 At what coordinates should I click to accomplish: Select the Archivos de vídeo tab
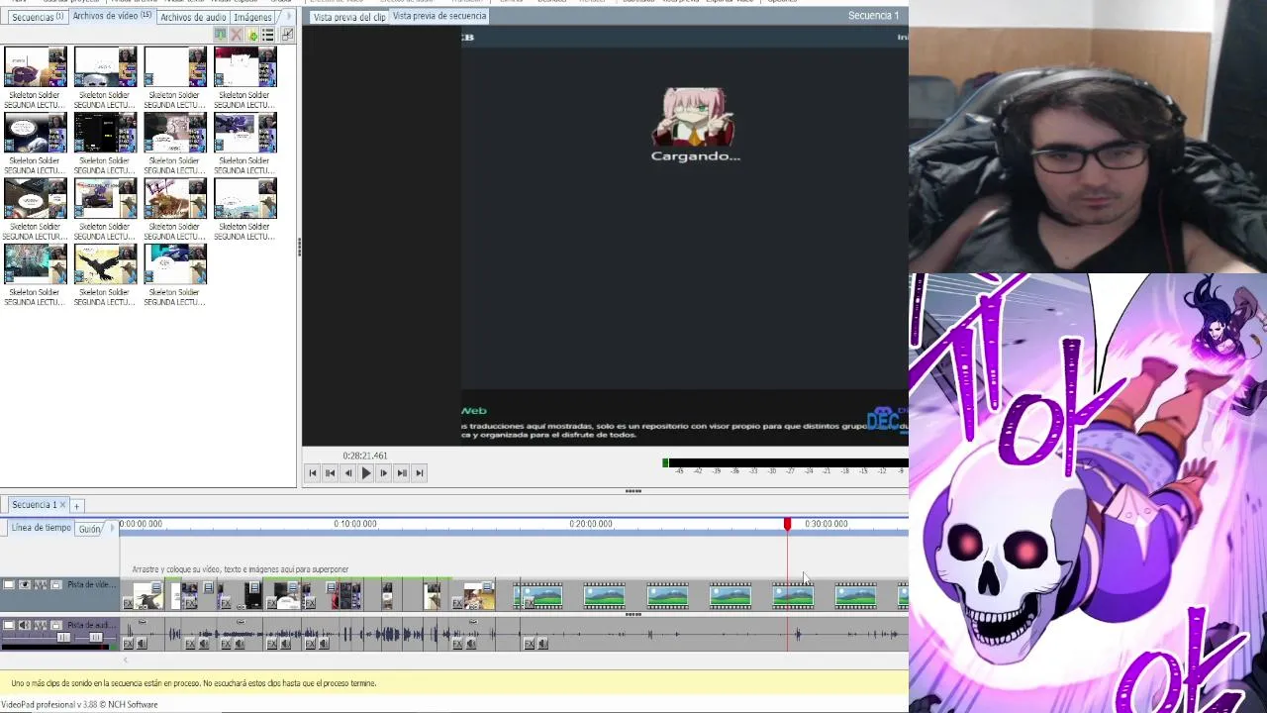(112, 16)
